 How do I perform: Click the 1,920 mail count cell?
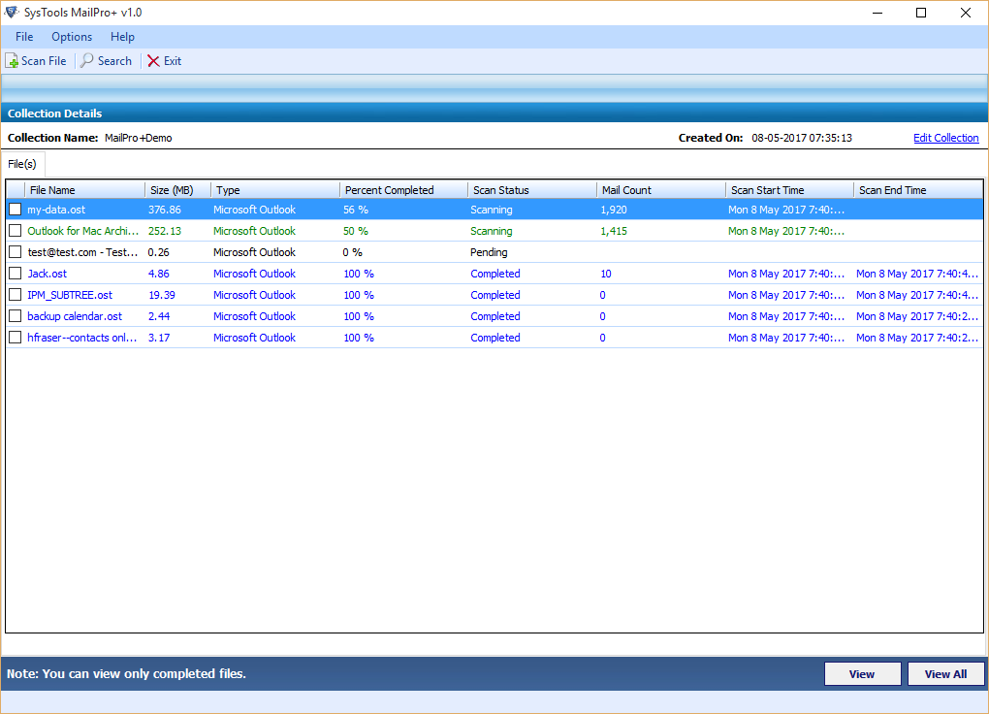614,210
